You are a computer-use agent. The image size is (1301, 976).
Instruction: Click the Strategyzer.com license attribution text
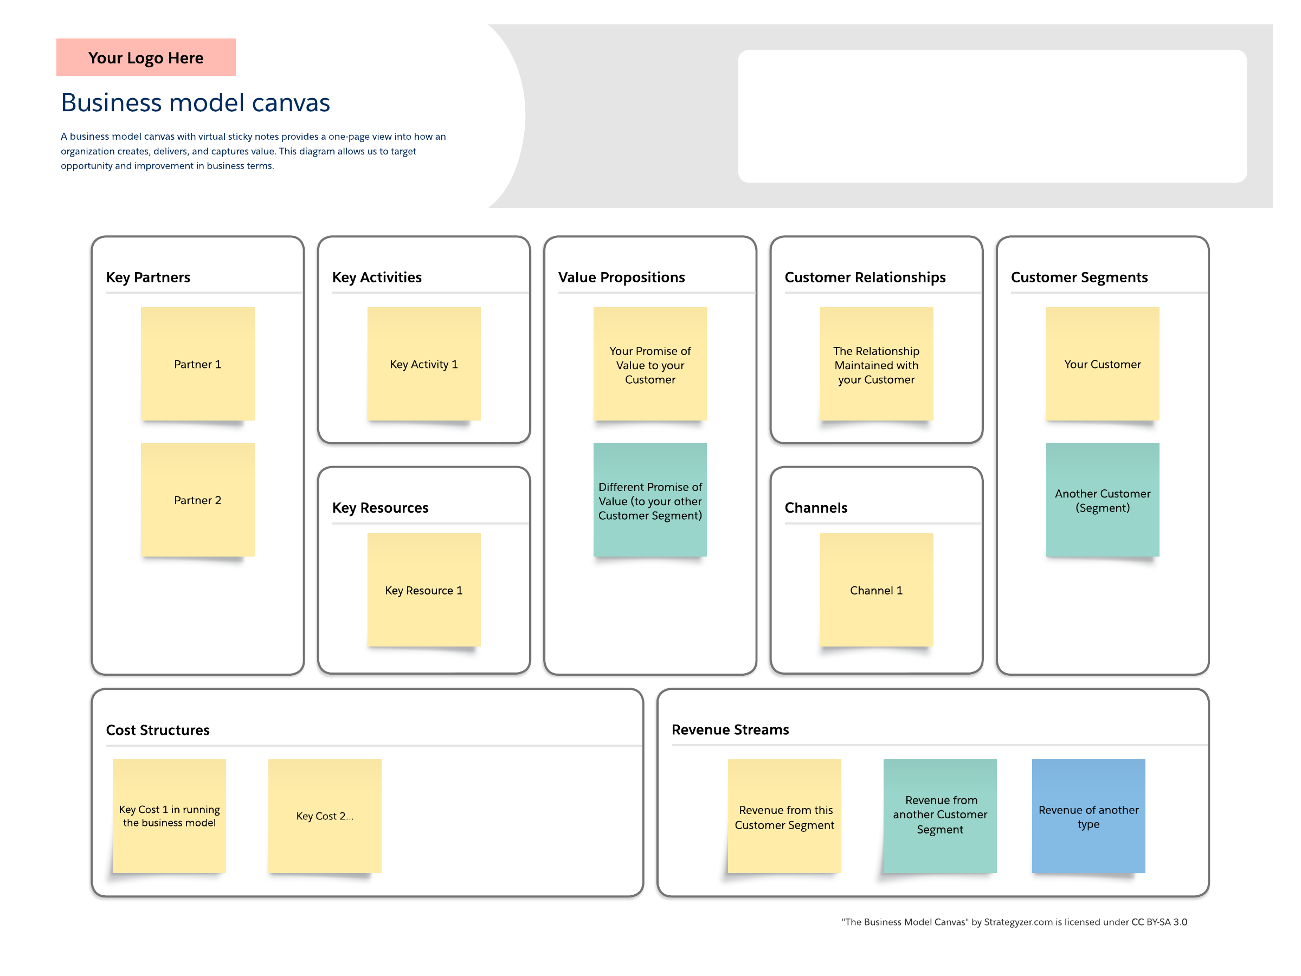1013,921
